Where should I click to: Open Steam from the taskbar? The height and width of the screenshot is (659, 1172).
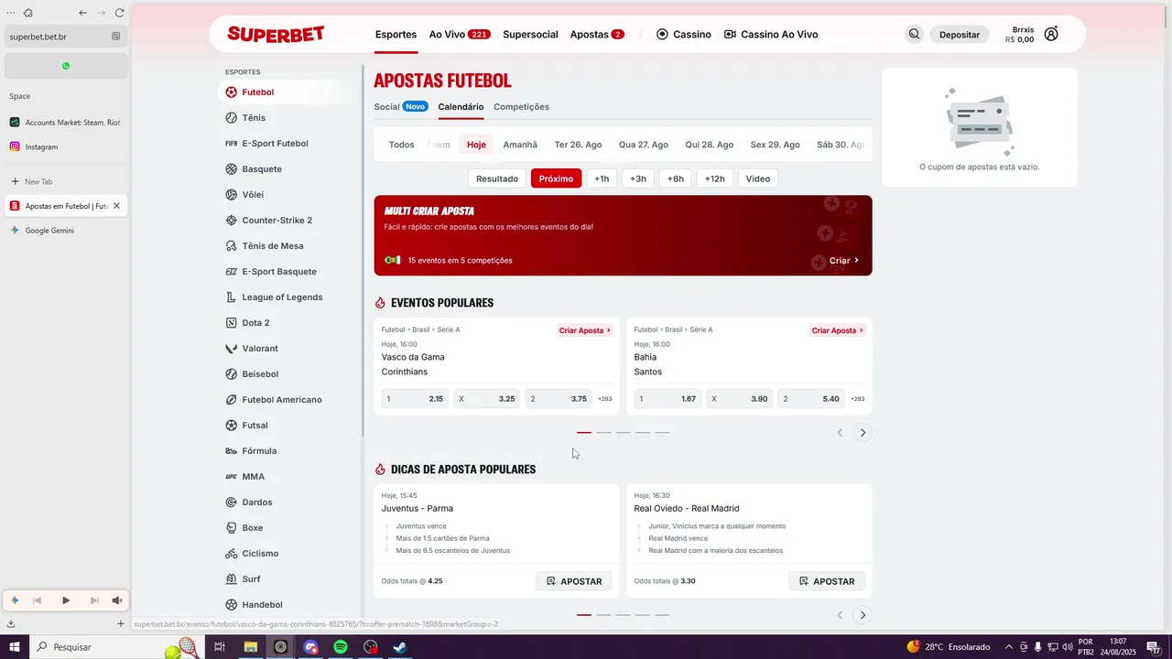400,647
